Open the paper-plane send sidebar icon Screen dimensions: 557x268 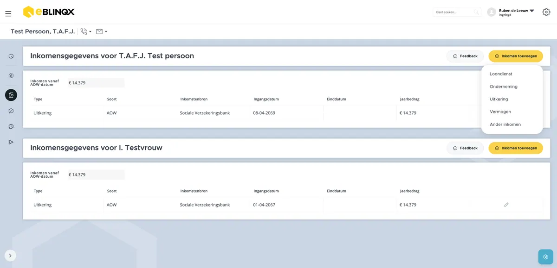pyautogui.click(x=11, y=142)
